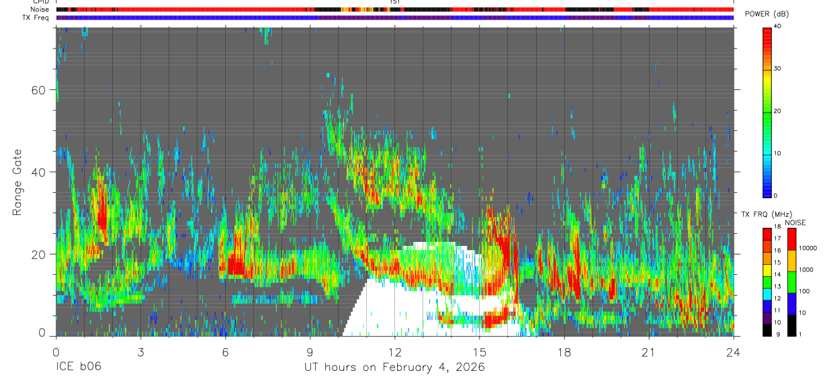Click the 'ICE b06' radar beam label
The image size is (825, 381).
click(77, 367)
